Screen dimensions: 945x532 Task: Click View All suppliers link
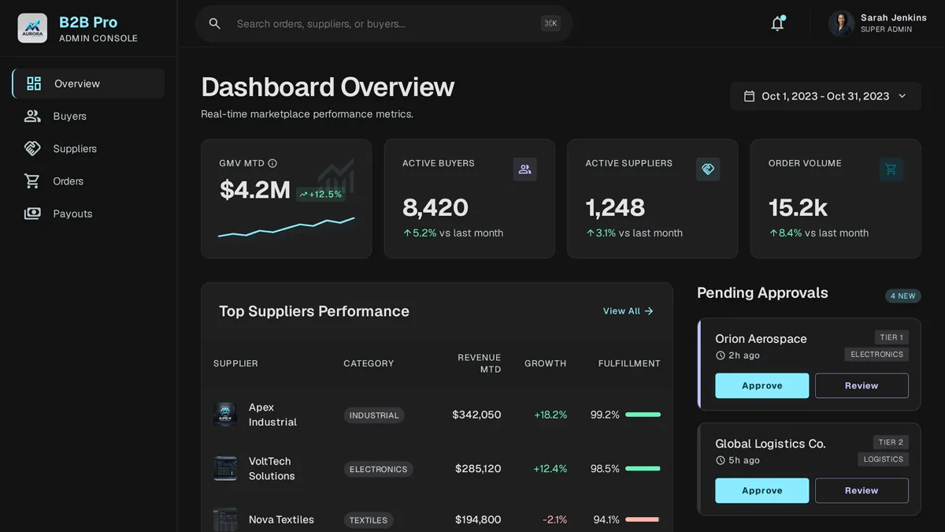pos(628,311)
